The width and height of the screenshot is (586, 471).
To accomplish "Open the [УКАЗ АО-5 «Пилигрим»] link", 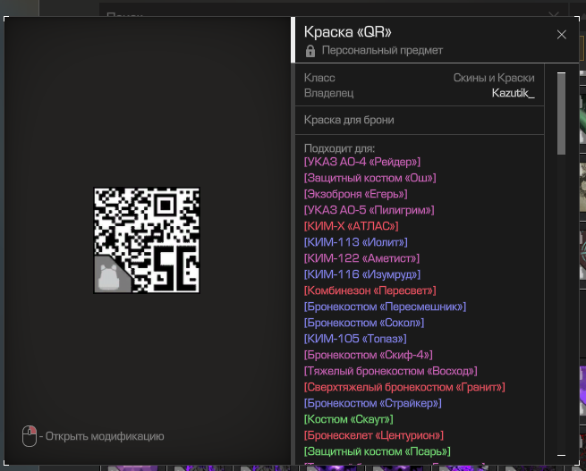I will pos(369,210).
